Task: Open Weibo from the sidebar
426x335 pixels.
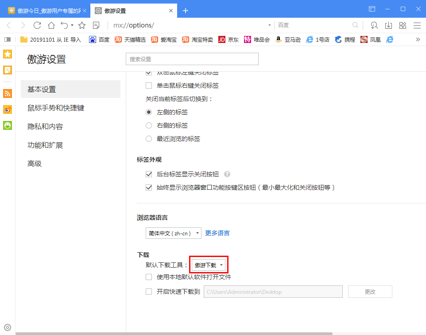Action: pos(7,109)
